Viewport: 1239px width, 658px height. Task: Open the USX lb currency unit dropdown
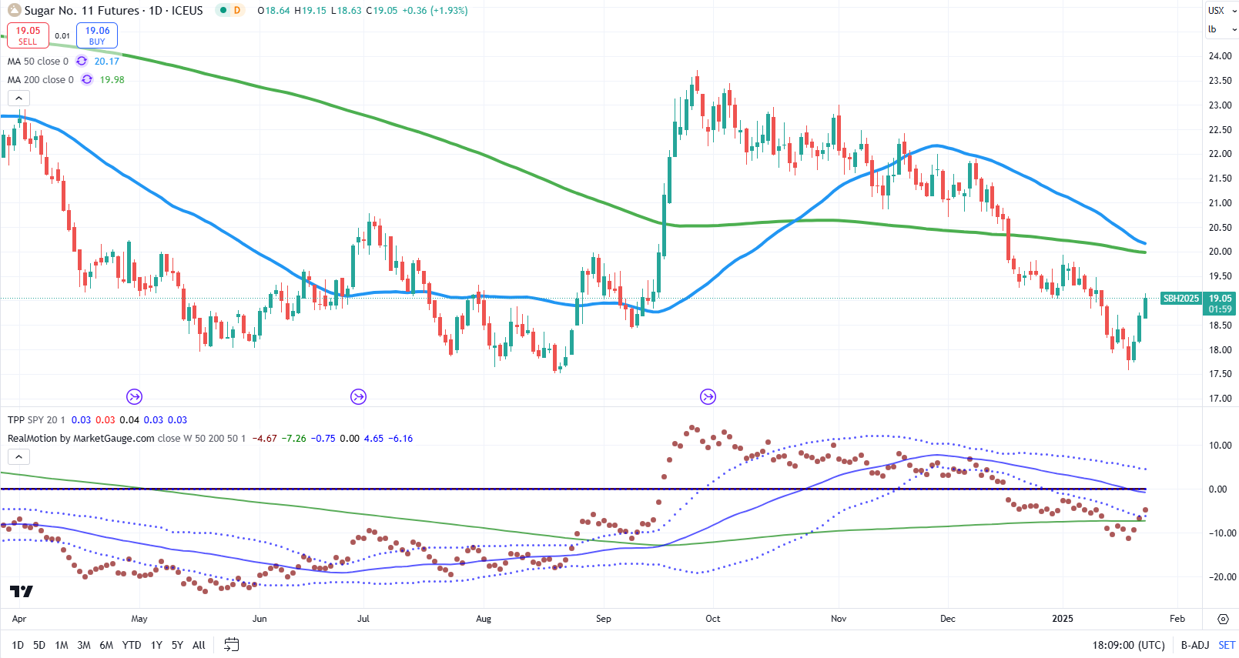1221,20
